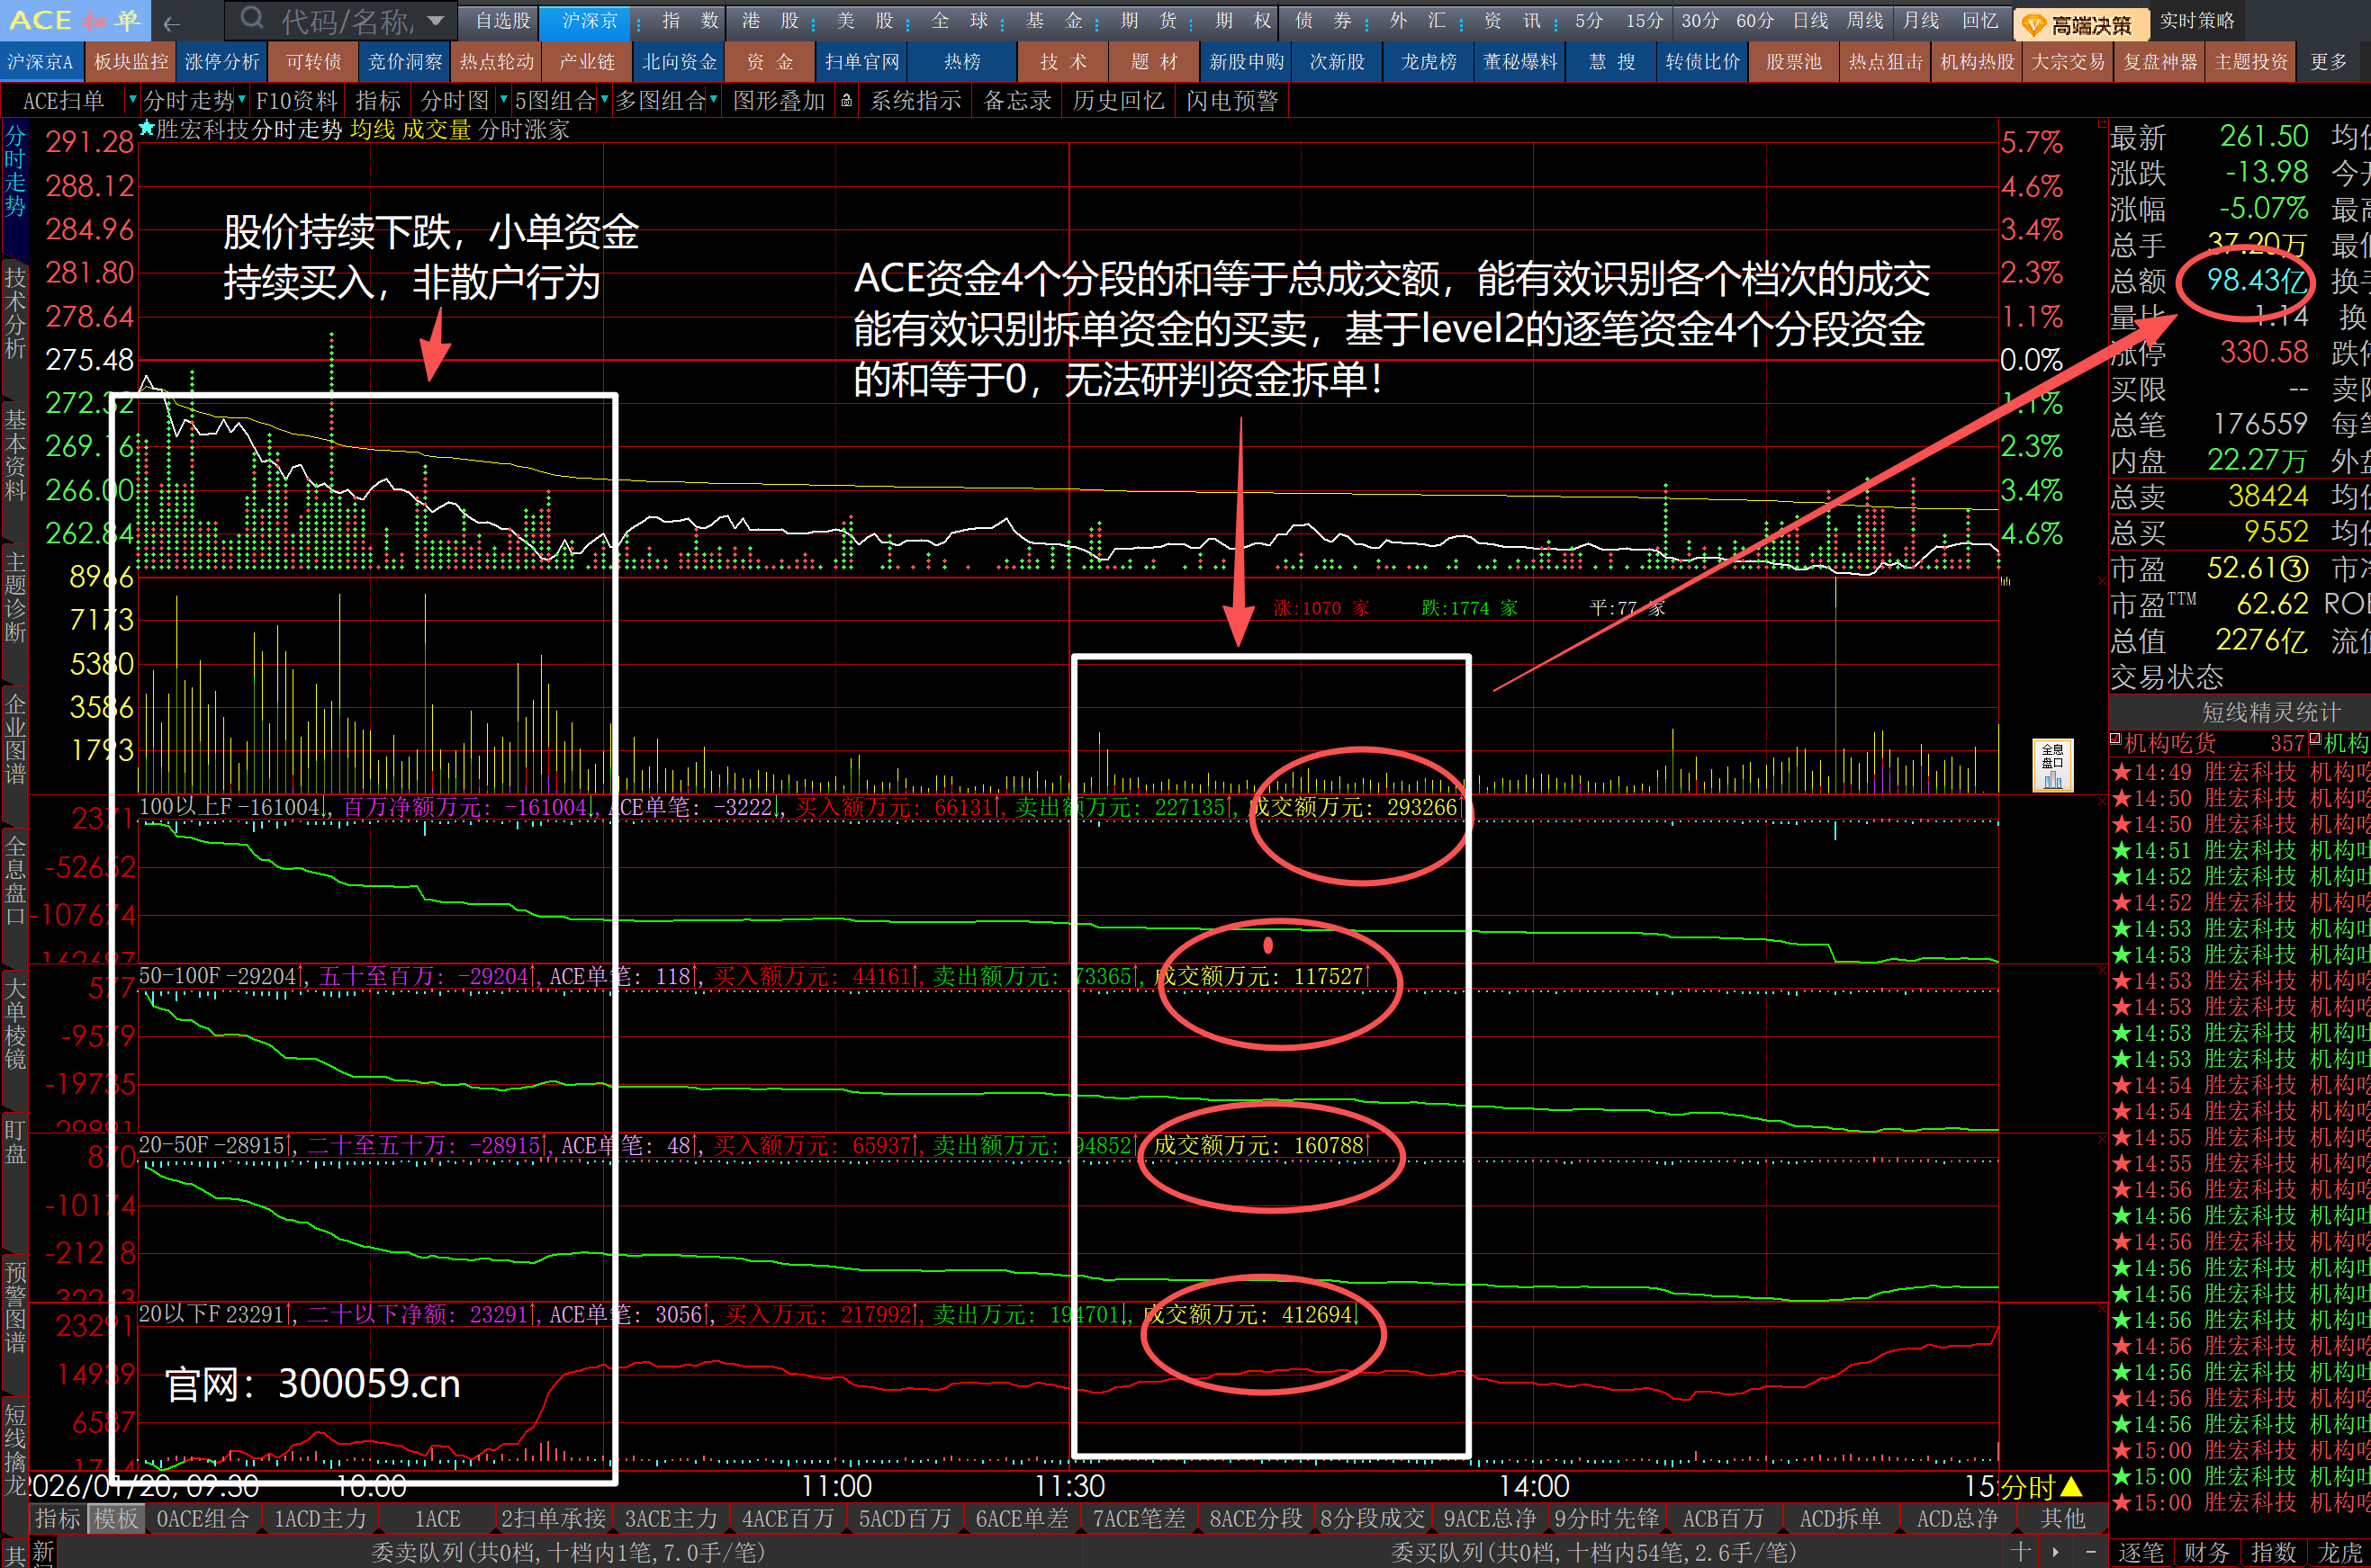Select the 60分 period
2371x1568 pixels.
(x=1755, y=21)
